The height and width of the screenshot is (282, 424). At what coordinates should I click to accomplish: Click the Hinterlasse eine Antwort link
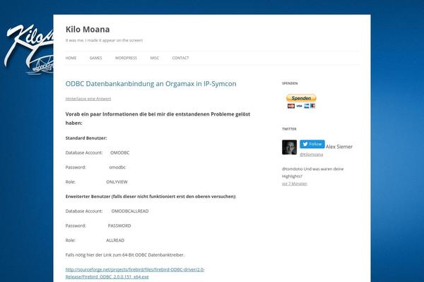coord(88,99)
